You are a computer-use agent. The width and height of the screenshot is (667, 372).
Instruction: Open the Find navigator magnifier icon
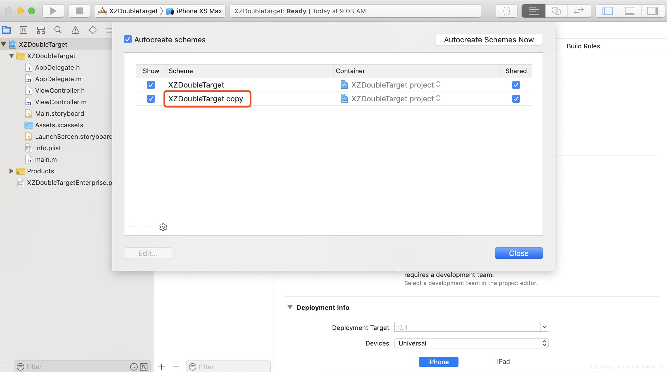pyautogui.click(x=58, y=30)
